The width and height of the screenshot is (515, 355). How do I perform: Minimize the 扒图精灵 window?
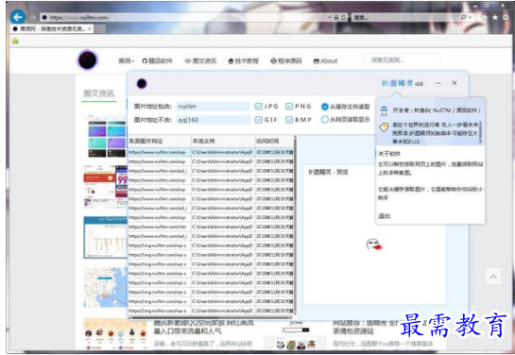click(438, 83)
